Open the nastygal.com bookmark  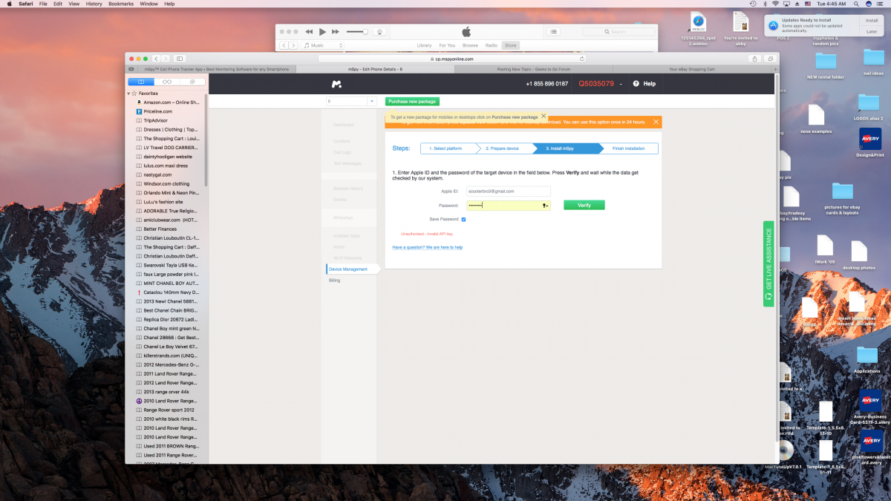(x=153, y=174)
